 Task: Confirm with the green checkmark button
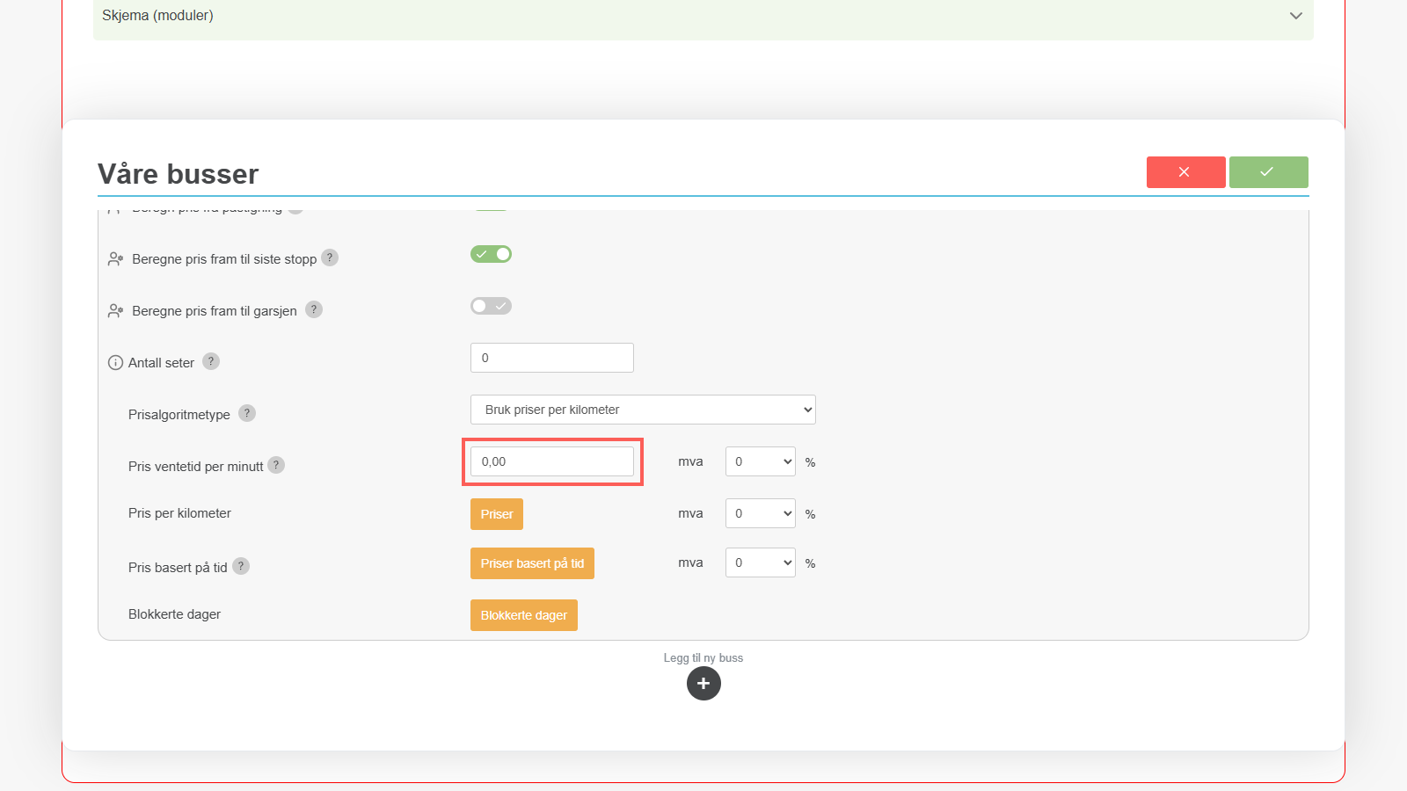tap(1268, 172)
